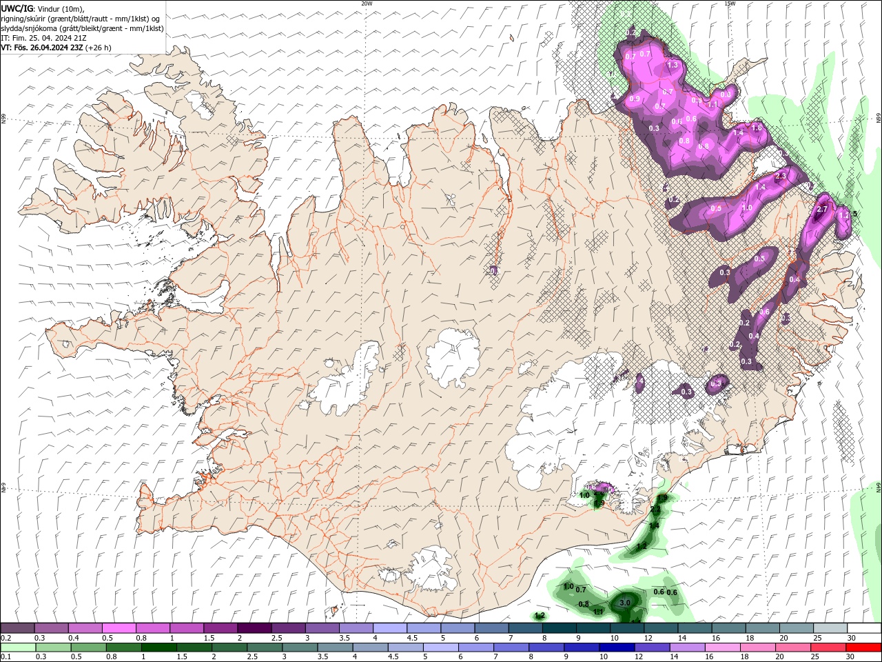Click the '(+26 h)' forecast offset text
The image size is (882, 662).
pos(99,48)
